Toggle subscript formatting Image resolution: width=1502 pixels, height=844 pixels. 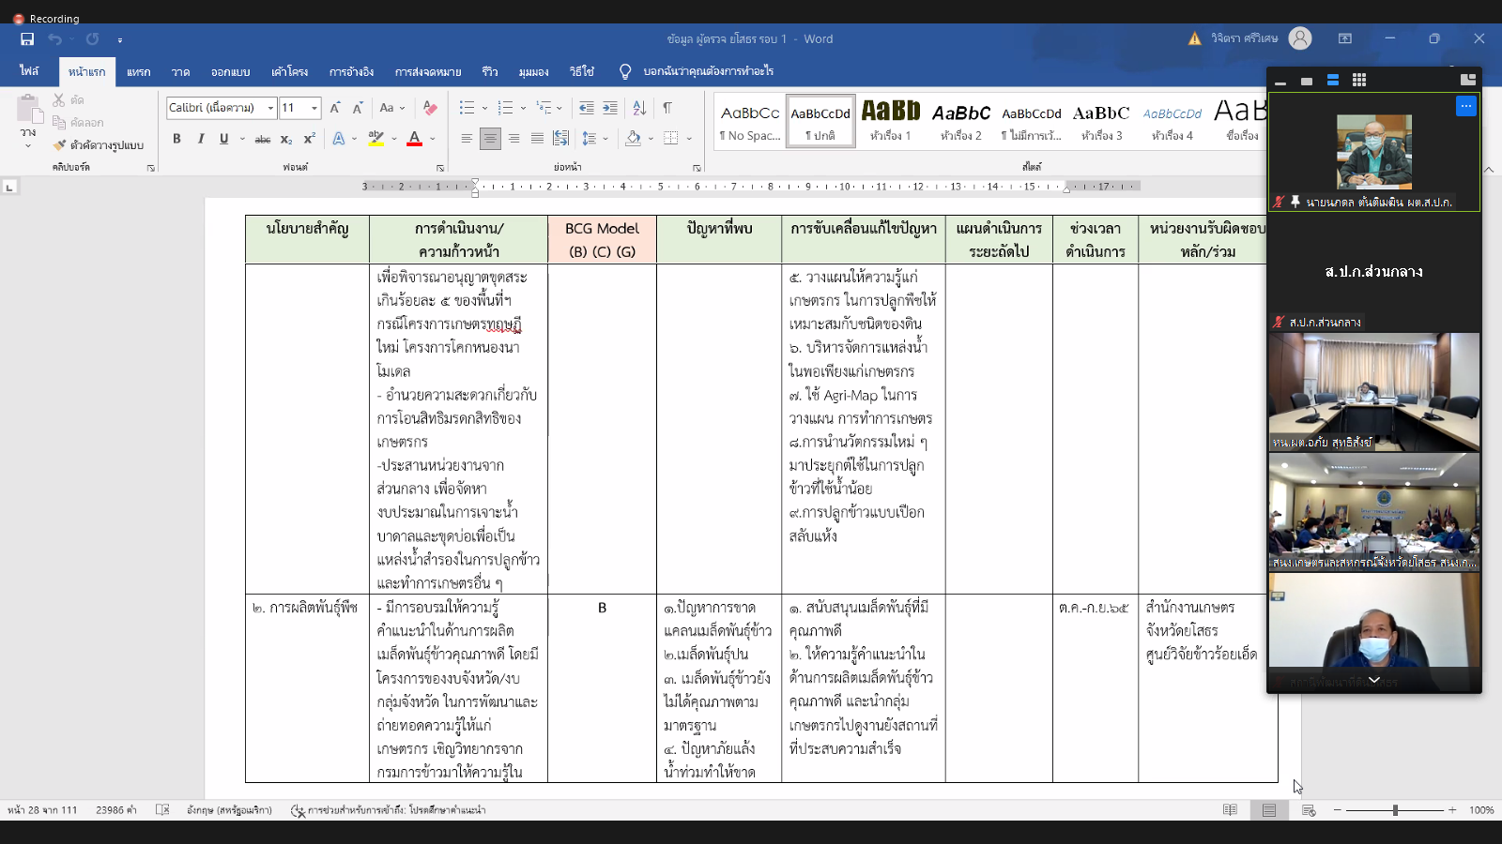(286, 139)
